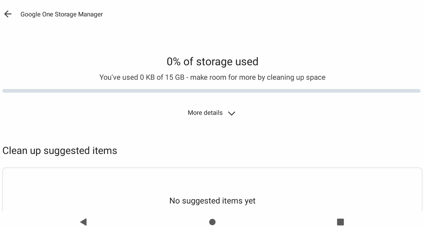Tap the "storage used" words in the heading
The image size is (425, 228).
(227, 62)
